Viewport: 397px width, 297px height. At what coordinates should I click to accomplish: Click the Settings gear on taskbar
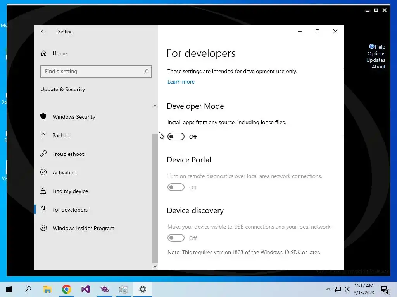coord(143,289)
